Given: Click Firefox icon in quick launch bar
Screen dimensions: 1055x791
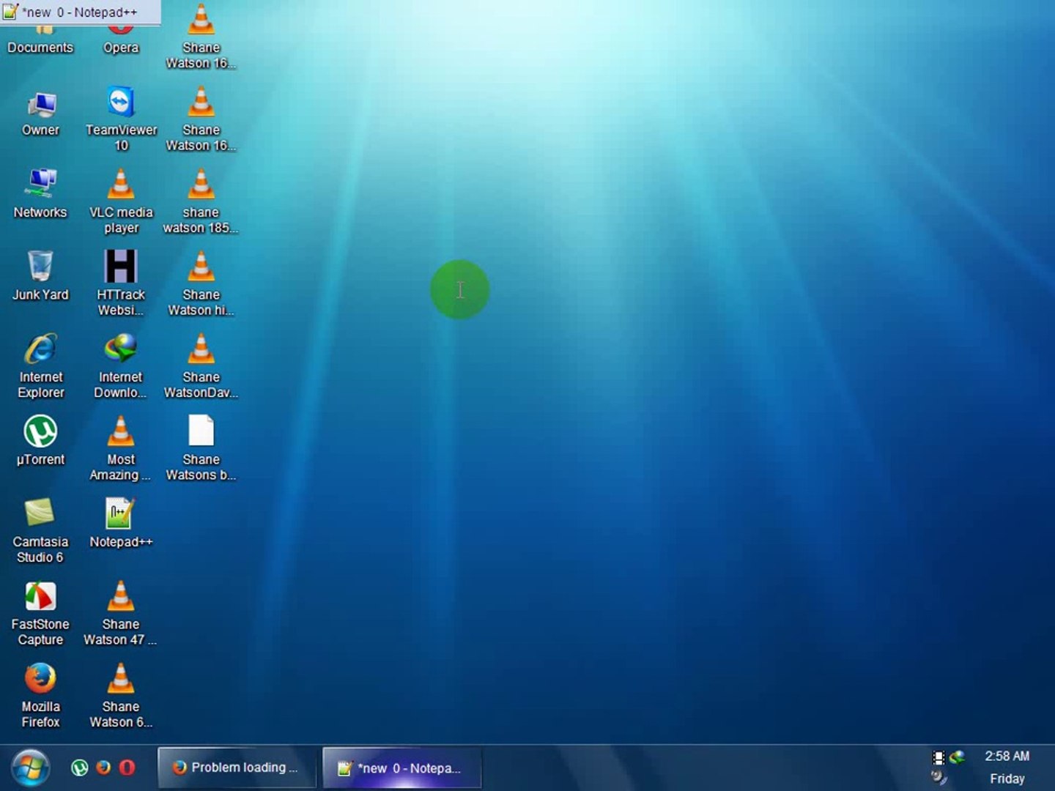Looking at the screenshot, I should [x=103, y=768].
